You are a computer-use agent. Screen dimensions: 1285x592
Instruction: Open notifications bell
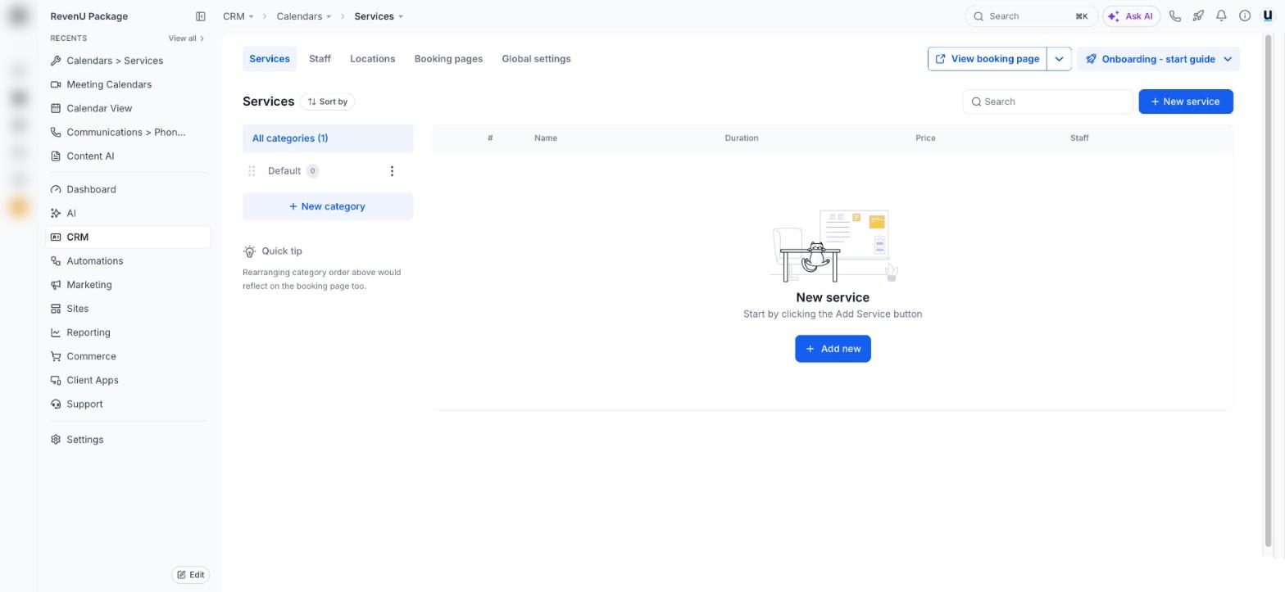point(1221,16)
